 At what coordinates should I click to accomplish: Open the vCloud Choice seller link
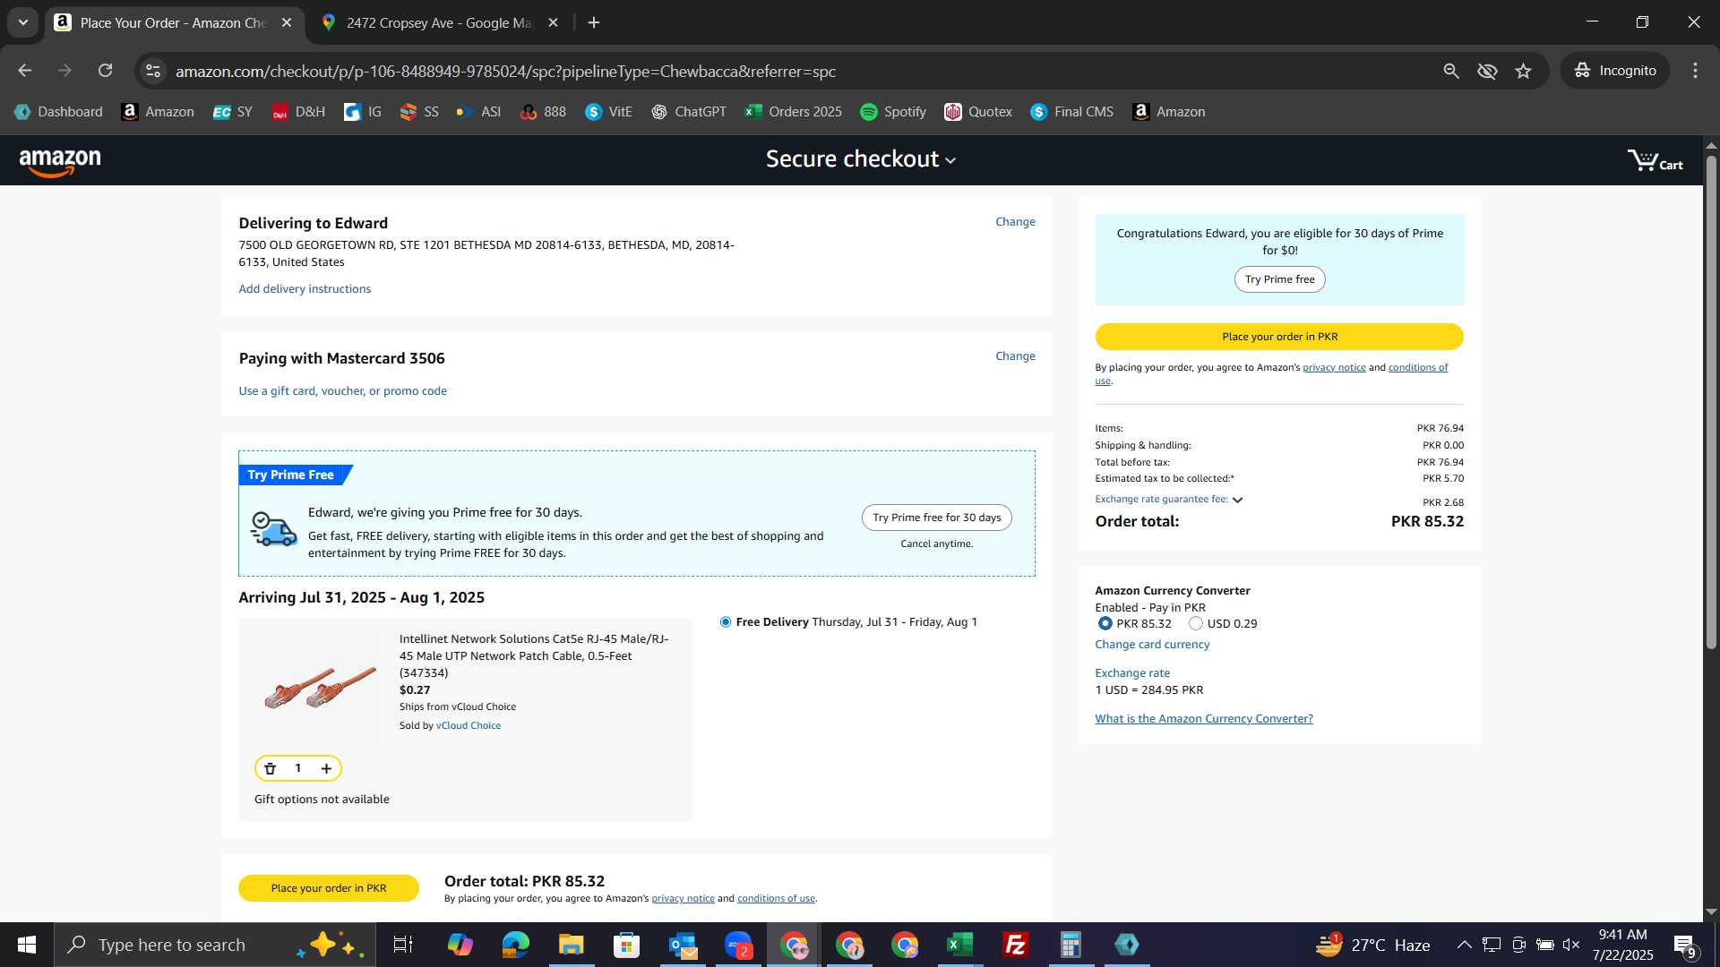click(468, 726)
